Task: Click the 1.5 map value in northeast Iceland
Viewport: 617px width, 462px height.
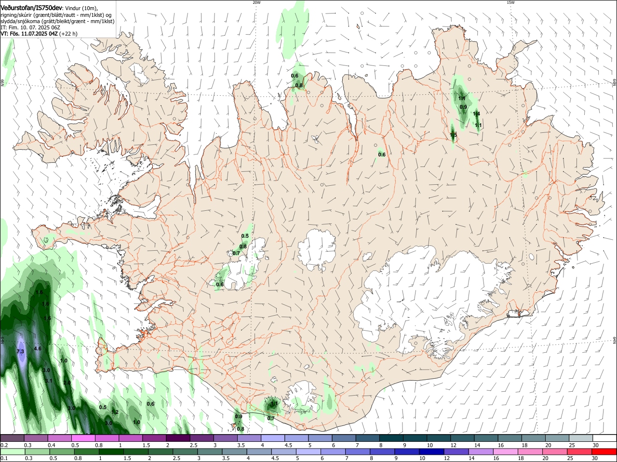Action: coord(453,135)
